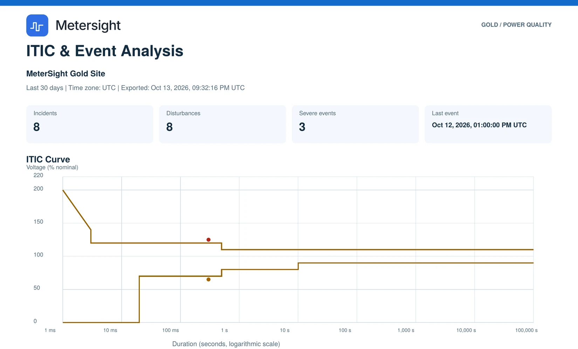Select the Metersight brand name text

coord(88,25)
